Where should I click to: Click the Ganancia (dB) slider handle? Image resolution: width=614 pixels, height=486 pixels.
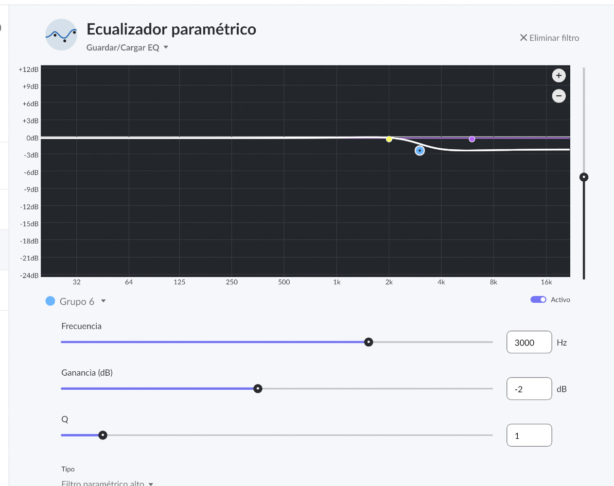pos(258,389)
